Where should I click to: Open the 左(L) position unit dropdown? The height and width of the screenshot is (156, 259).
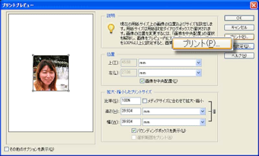198,73
